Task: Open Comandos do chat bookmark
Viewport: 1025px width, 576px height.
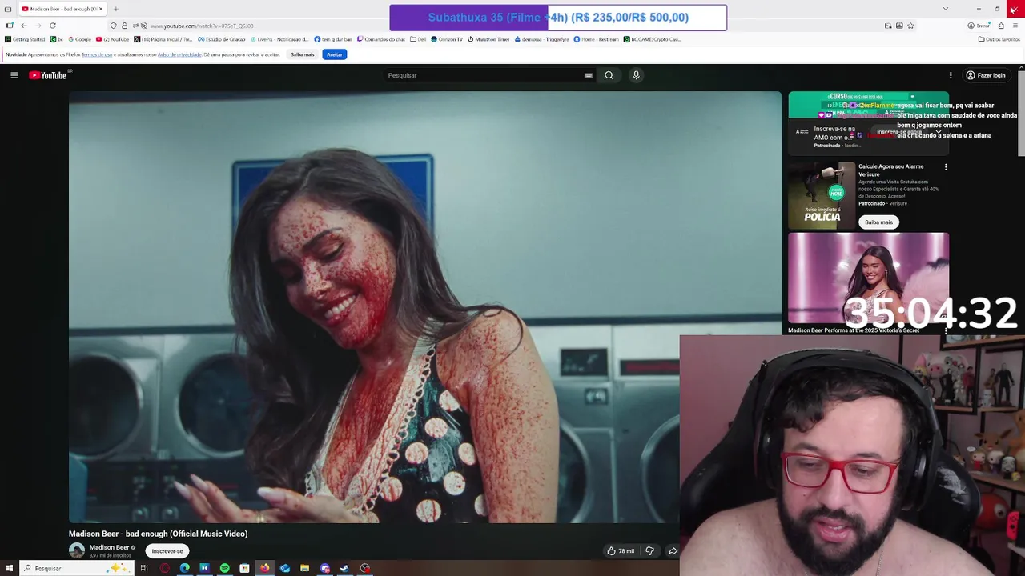Action: tap(381, 39)
